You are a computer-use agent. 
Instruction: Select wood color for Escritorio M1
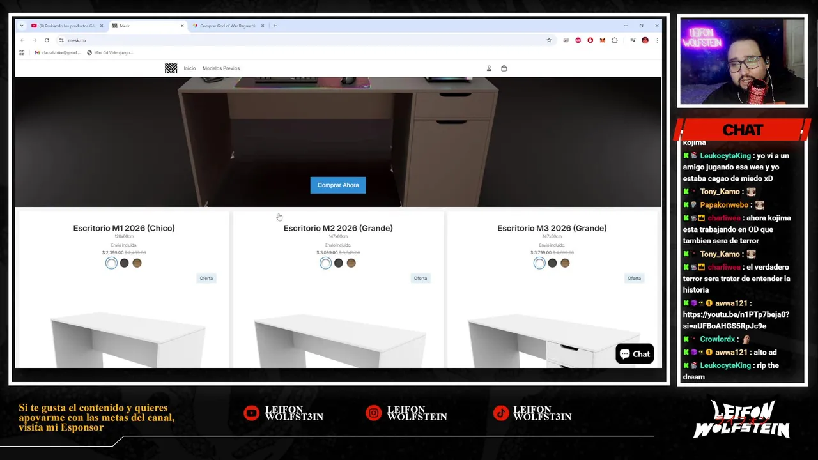(x=137, y=263)
